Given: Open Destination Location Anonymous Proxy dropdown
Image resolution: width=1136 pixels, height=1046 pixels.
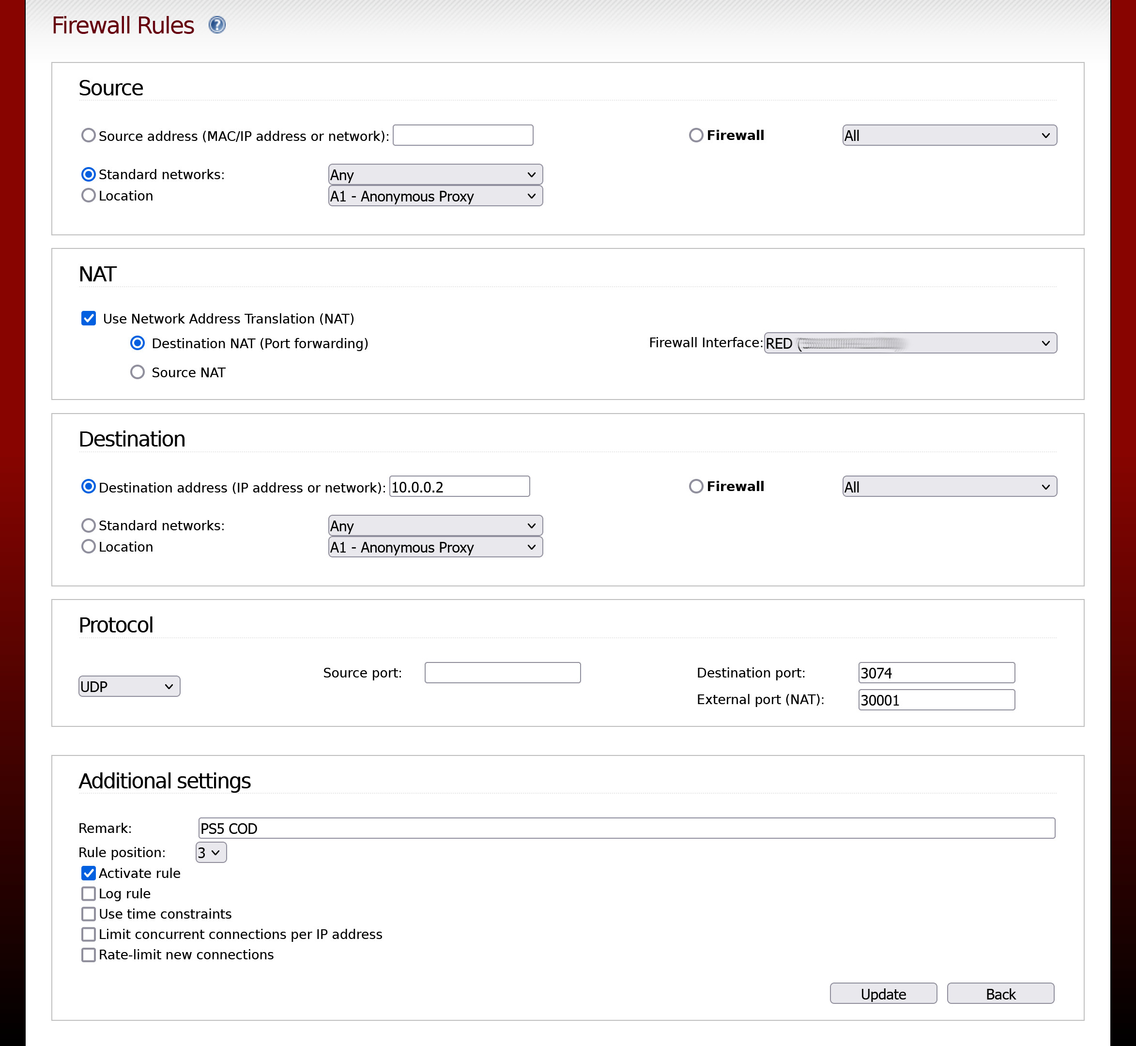Looking at the screenshot, I should pos(435,547).
